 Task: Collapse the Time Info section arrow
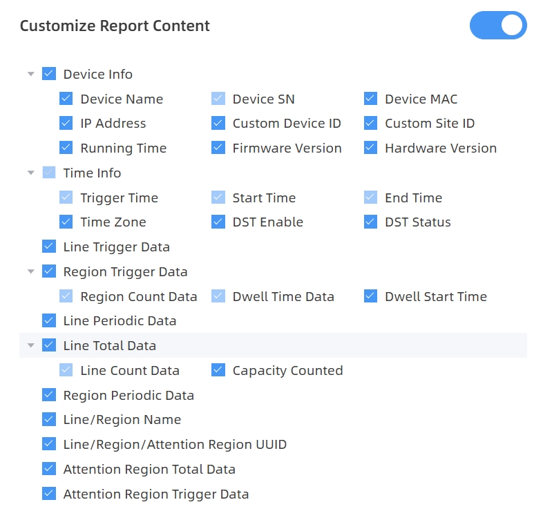(x=30, y=173)
